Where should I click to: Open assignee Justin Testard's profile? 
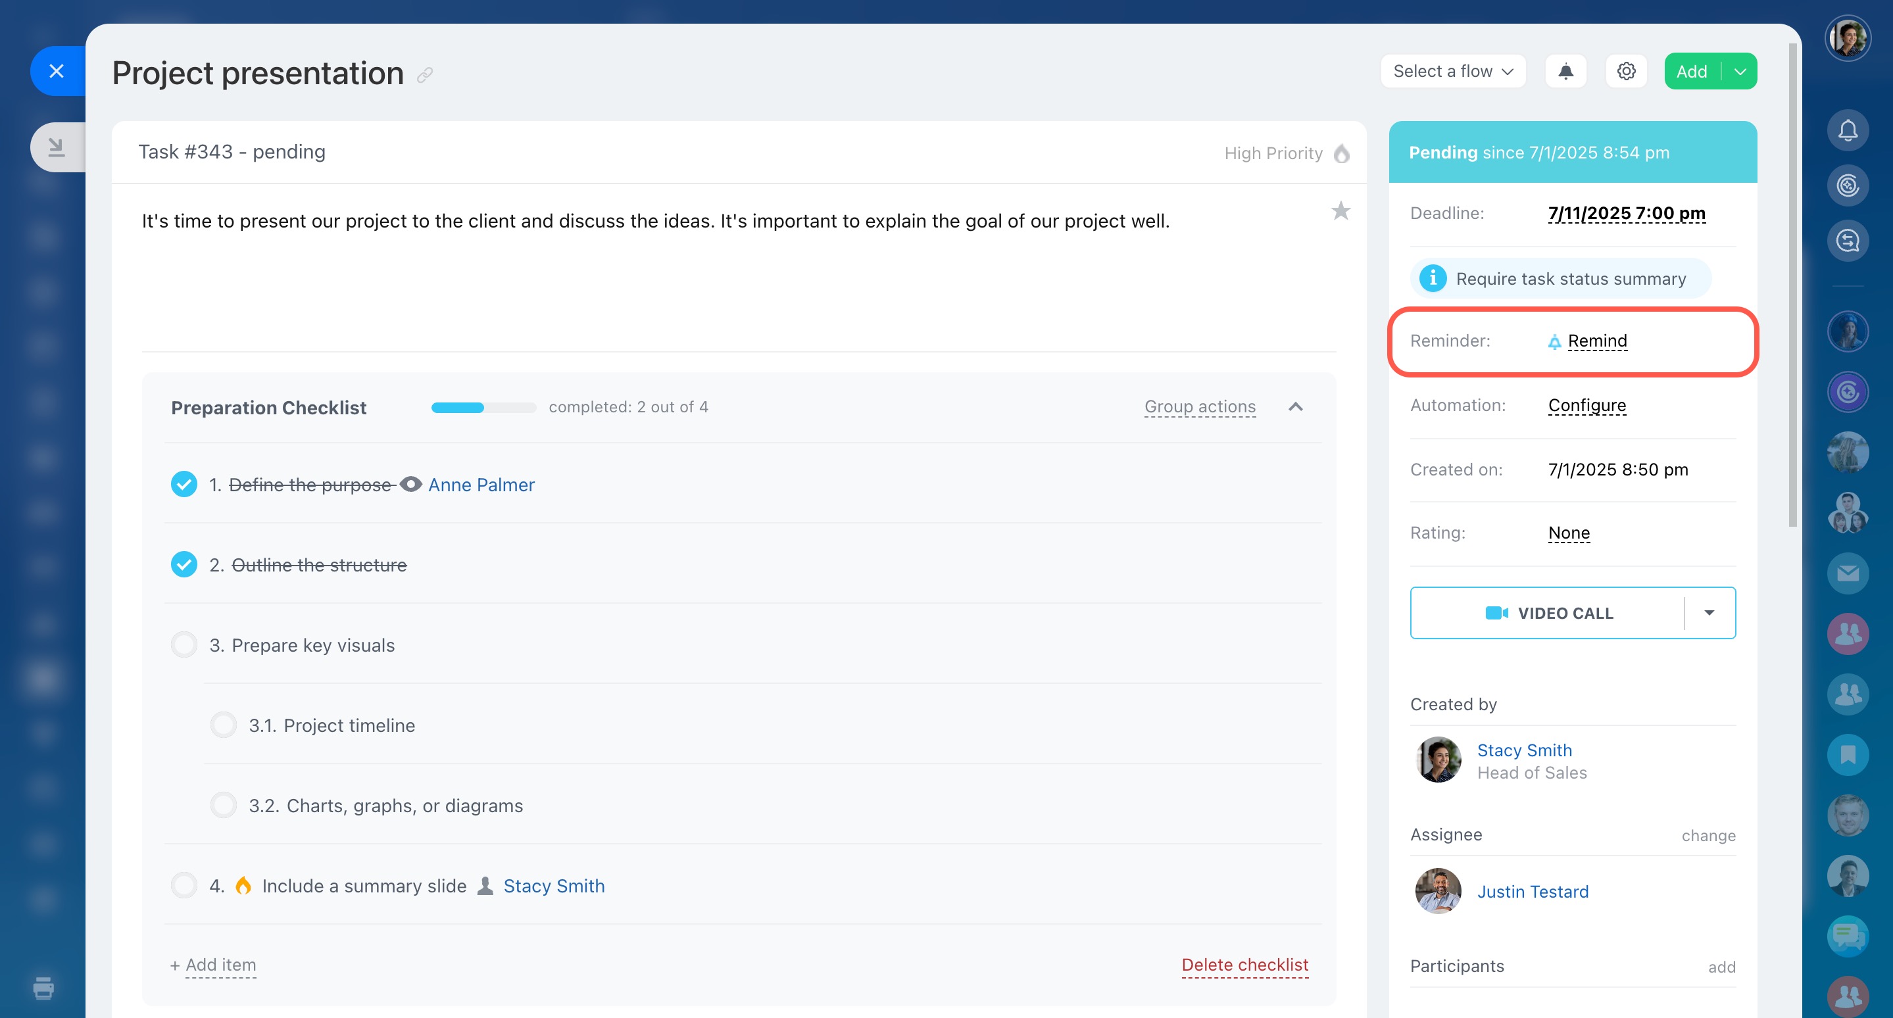pos(1533,892)
